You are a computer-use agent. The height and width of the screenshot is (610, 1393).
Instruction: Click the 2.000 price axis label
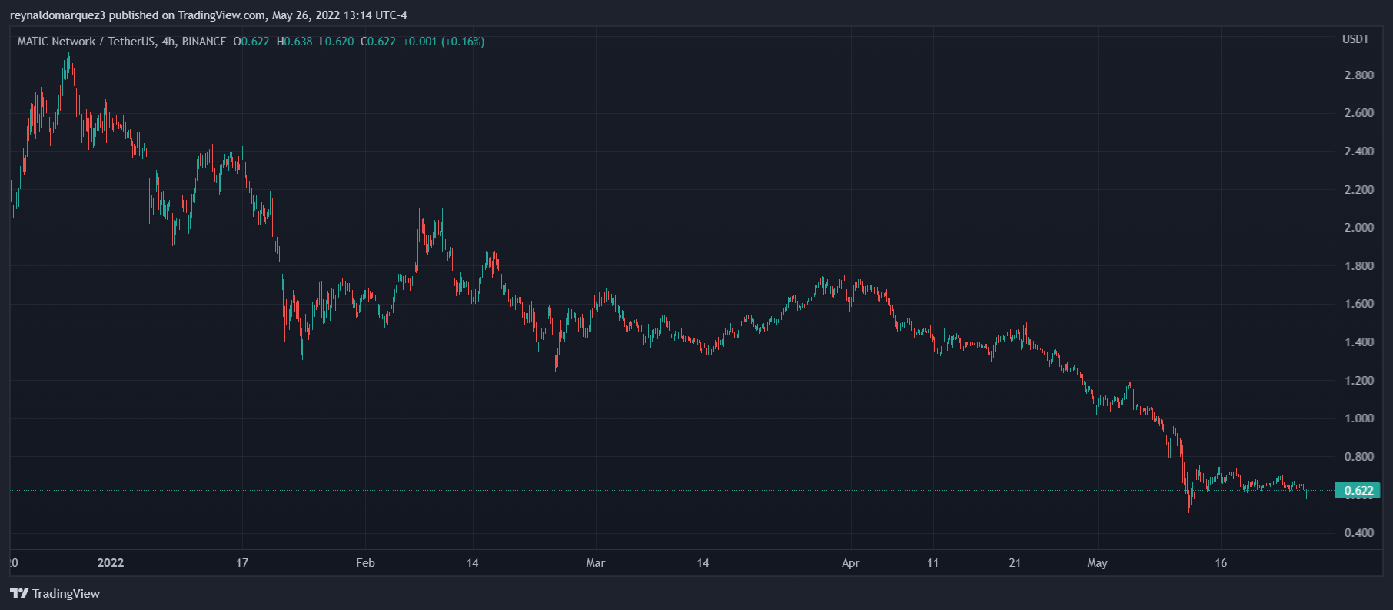coord(1358,228)
